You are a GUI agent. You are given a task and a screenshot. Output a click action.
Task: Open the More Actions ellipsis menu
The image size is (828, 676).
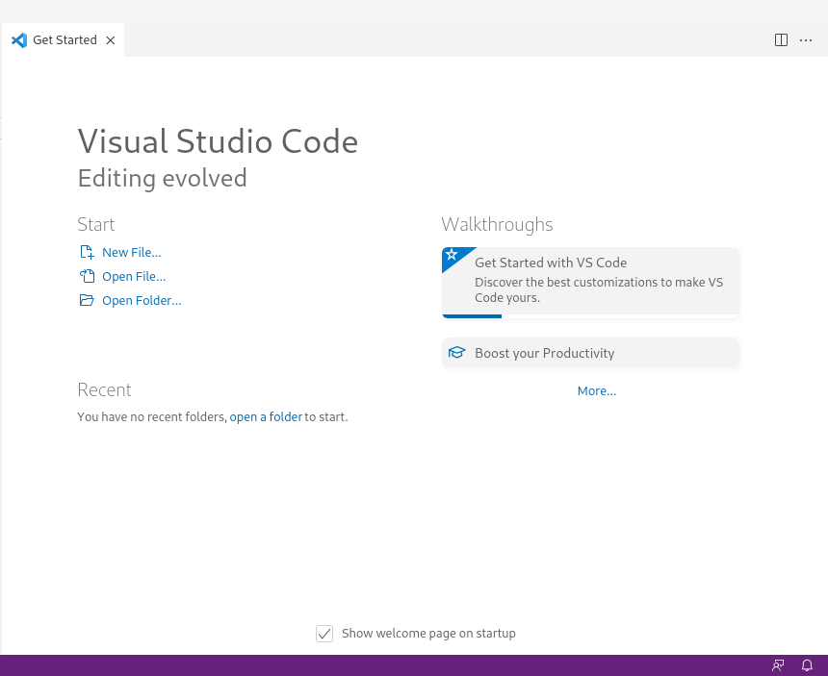coord(806,40)
